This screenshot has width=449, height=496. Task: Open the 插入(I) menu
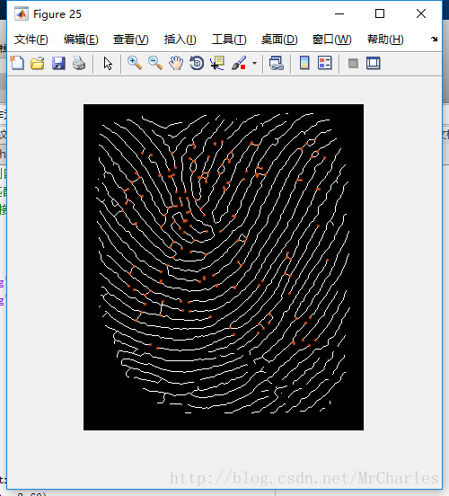pos(180,40)
